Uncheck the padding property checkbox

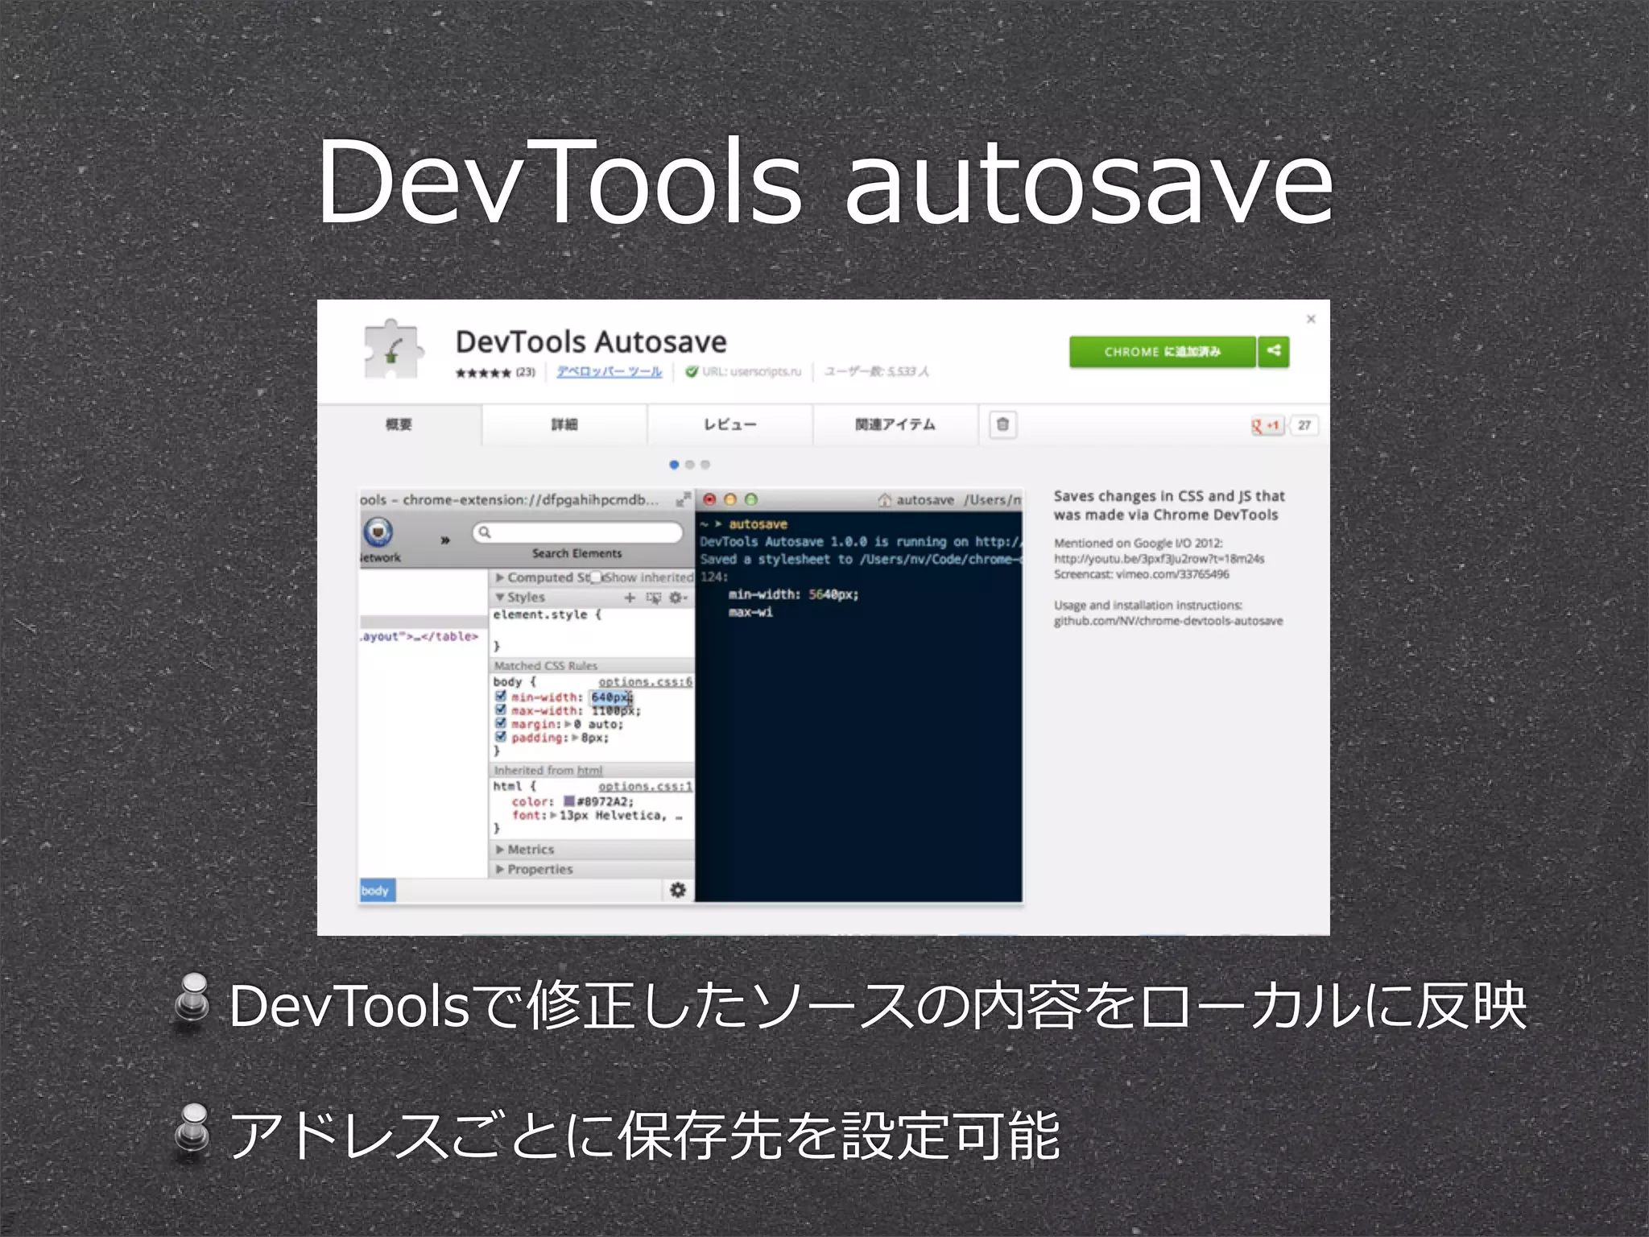pos(501,738)
